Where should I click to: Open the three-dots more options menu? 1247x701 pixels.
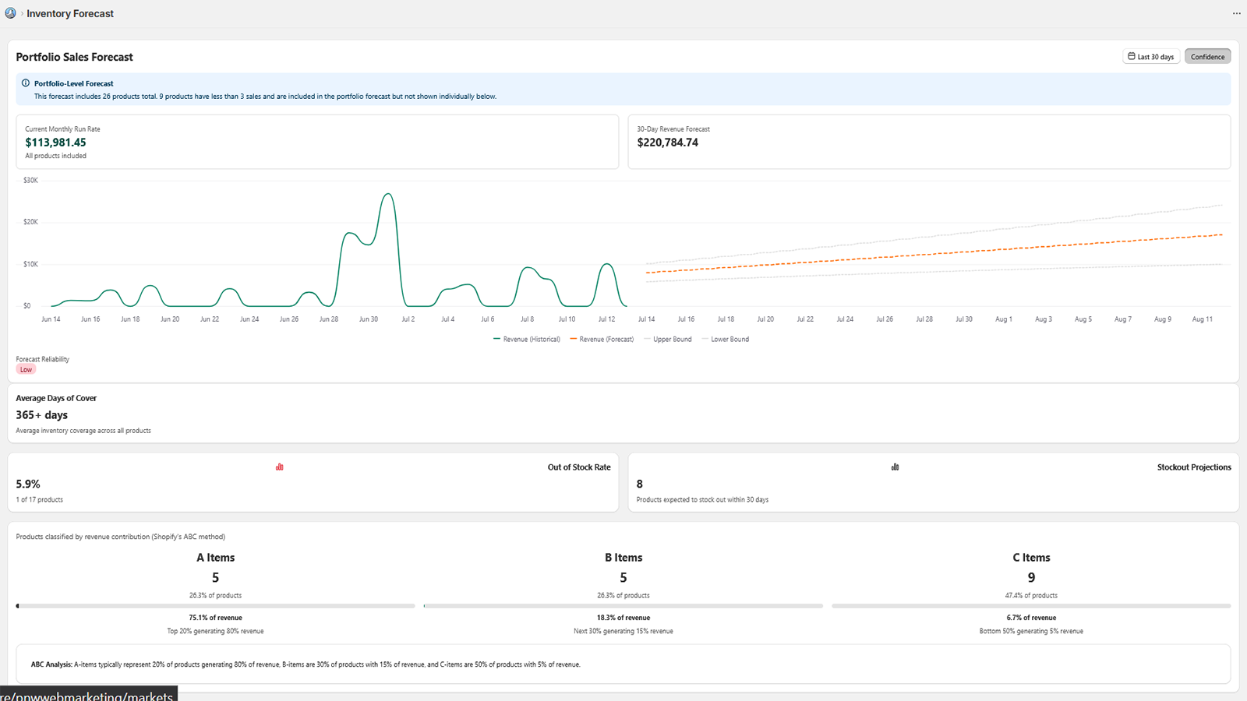(1236, 13)
